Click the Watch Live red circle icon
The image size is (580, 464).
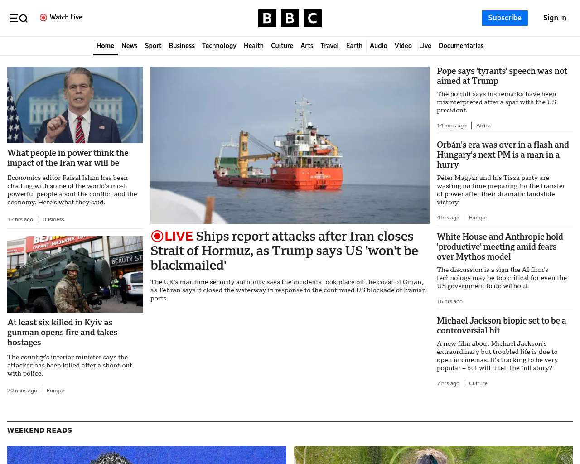pos(43,18)
